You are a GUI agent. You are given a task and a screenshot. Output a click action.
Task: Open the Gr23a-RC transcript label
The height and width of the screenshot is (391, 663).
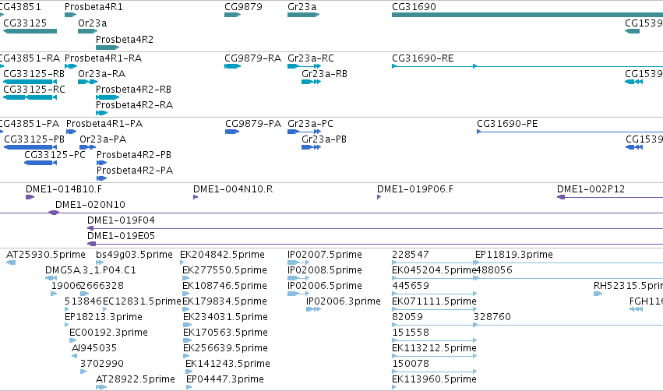click(311, 58)
